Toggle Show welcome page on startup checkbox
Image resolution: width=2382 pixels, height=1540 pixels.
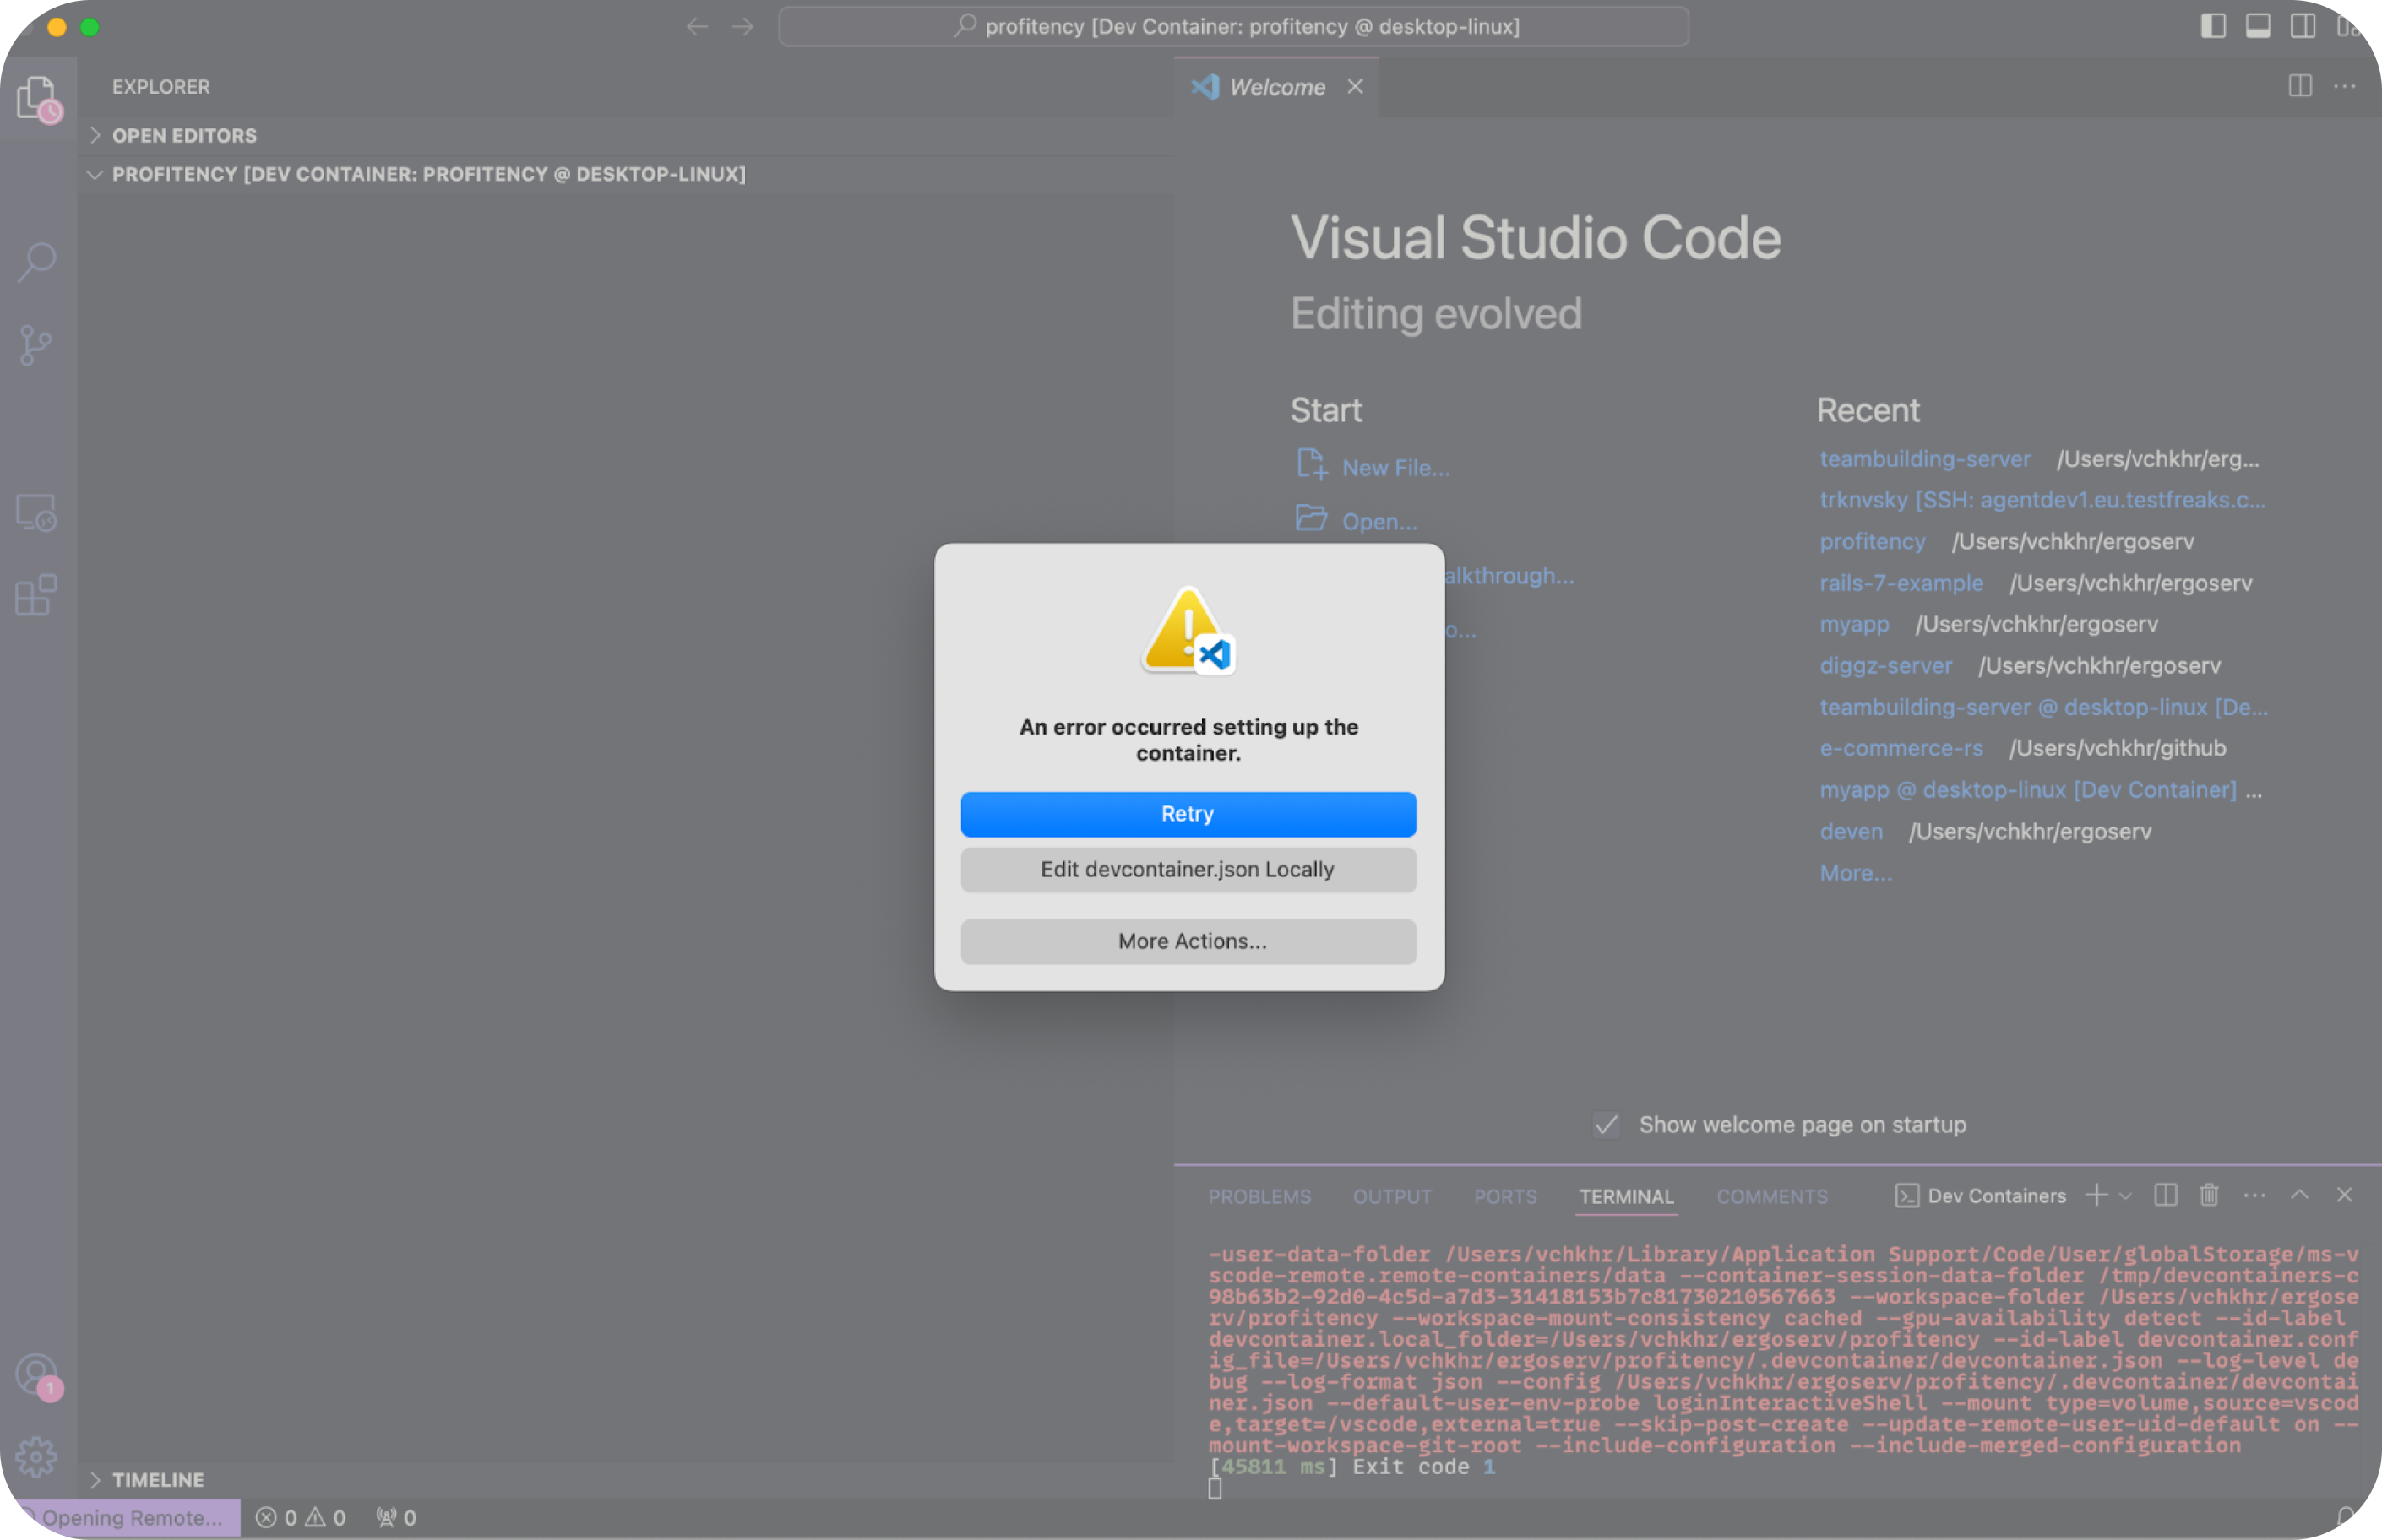coord(1606,1125)
